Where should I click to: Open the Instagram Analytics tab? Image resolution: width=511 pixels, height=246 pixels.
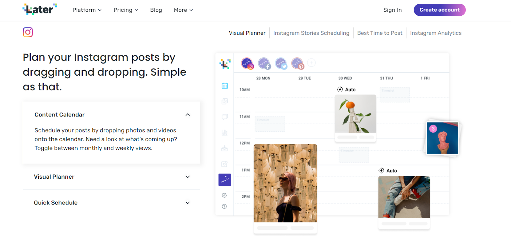pyautogui.click(x=436, y=33)
